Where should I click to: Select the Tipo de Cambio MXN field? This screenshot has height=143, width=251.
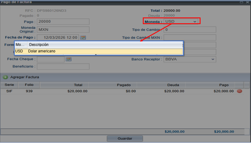[x=190, y=37]
